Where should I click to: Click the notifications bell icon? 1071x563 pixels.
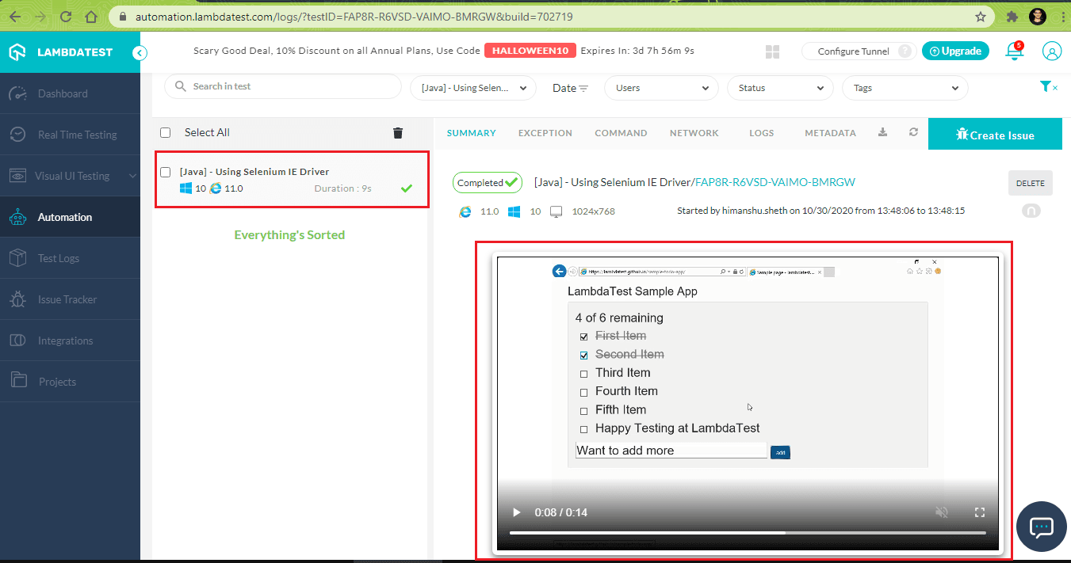coord(1013,51)
